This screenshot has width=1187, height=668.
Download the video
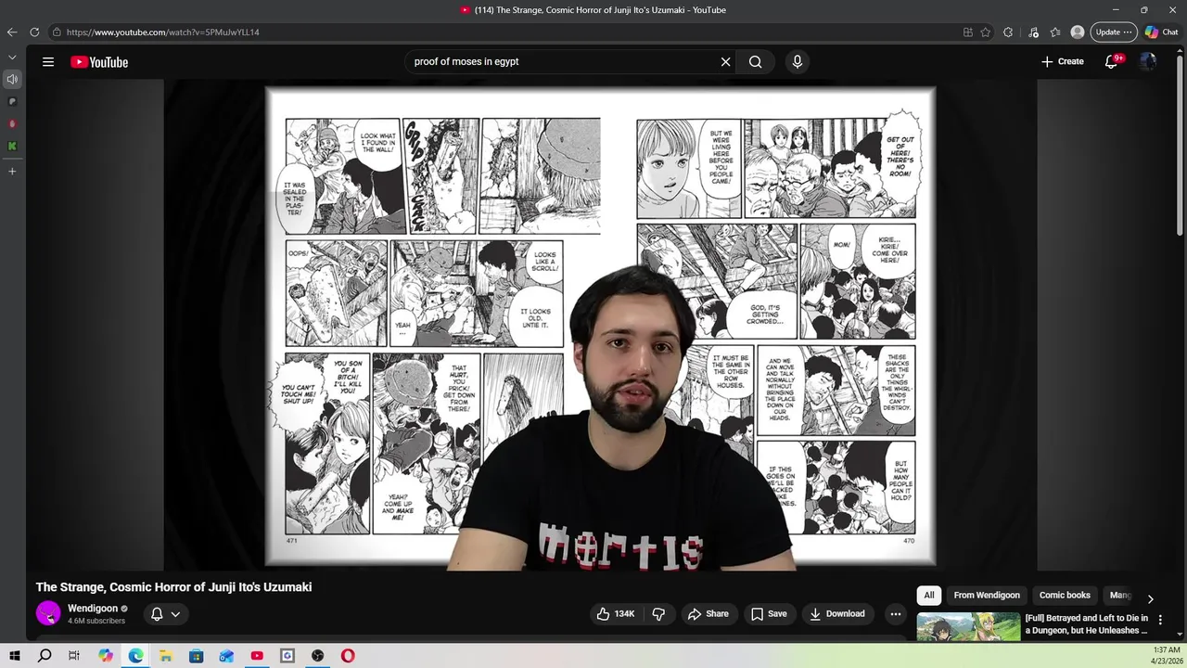pyautogui.click(x=837, y=613)
